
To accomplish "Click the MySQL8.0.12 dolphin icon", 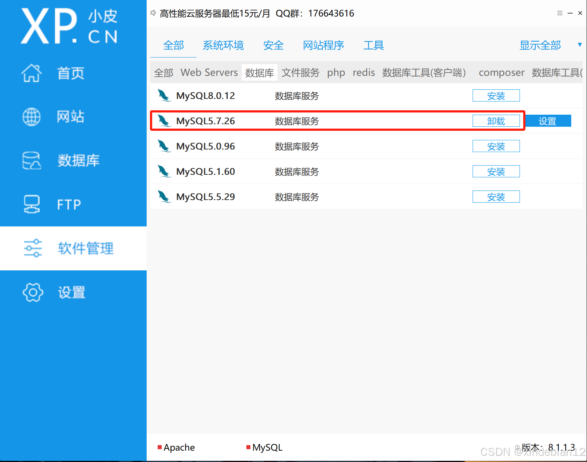I will point(164,95).
